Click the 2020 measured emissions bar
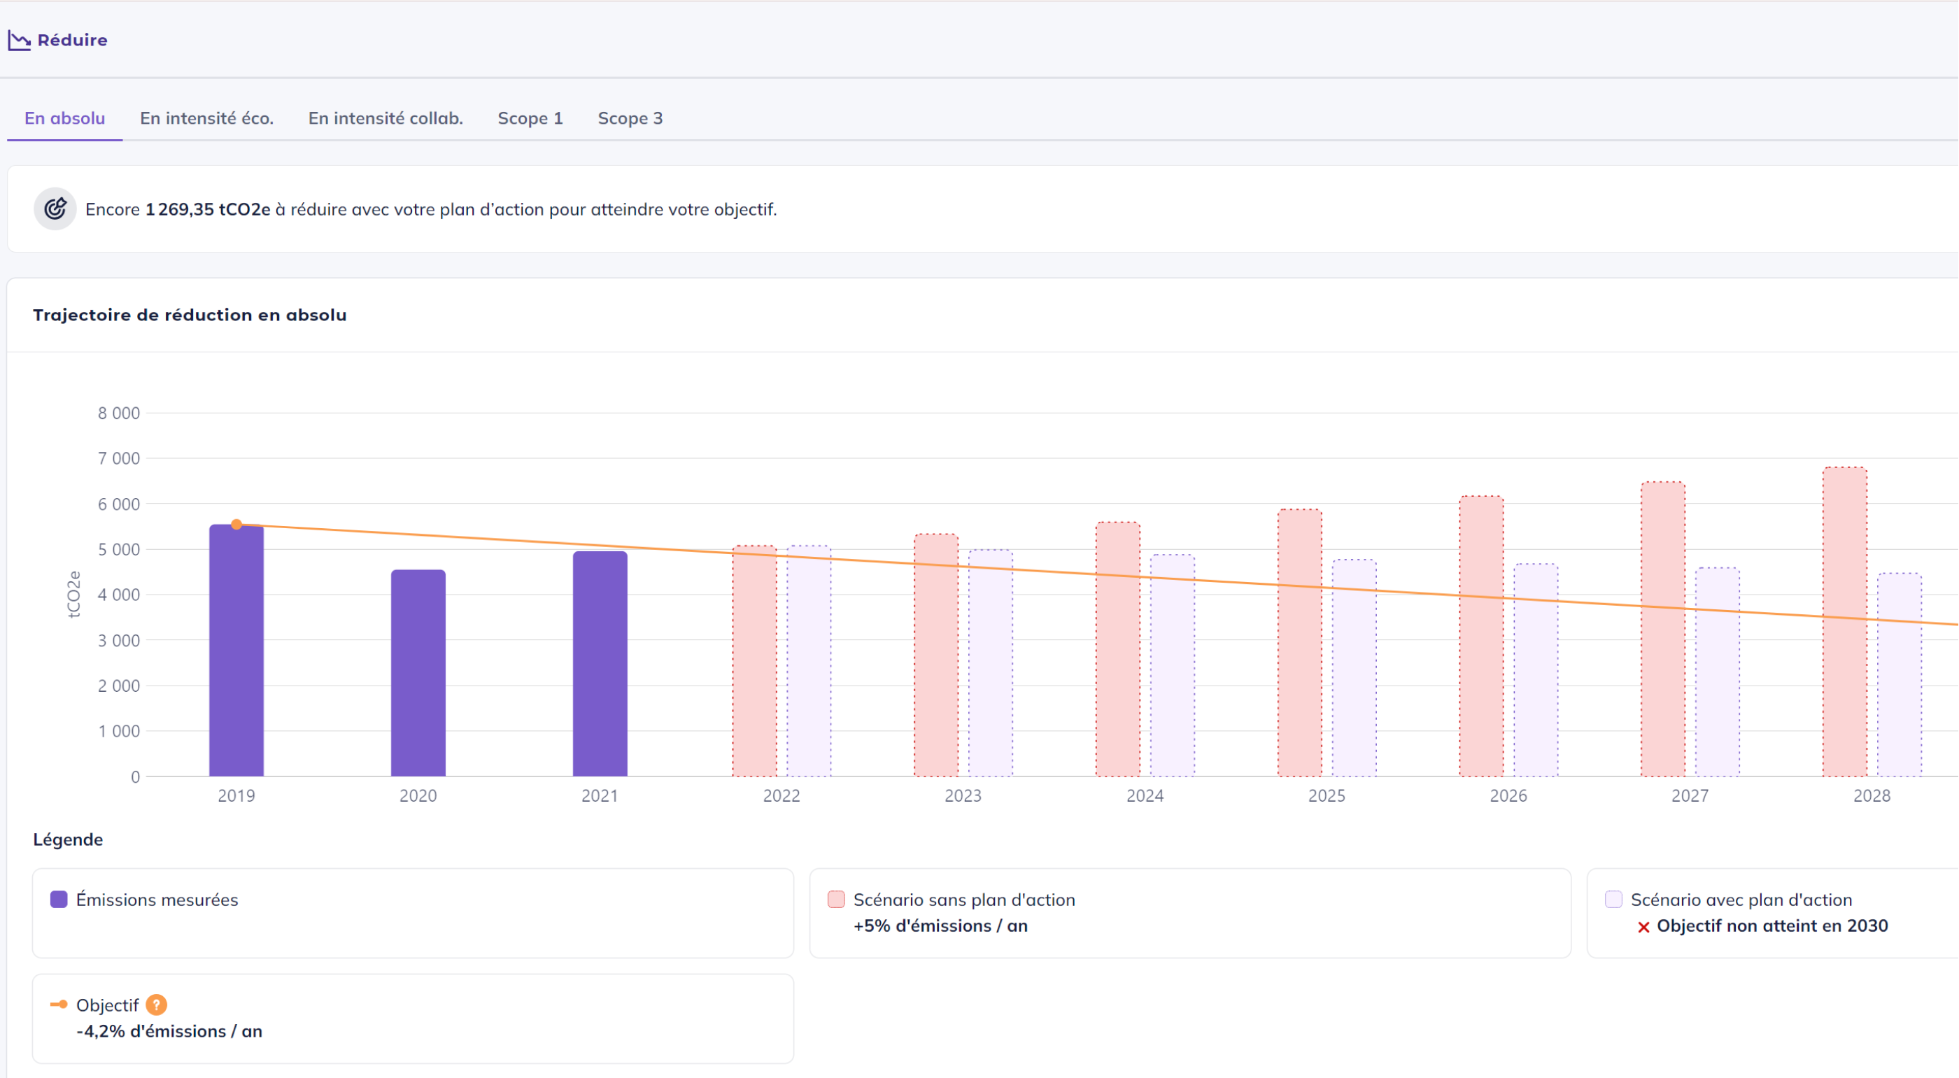 coord(418,674)
